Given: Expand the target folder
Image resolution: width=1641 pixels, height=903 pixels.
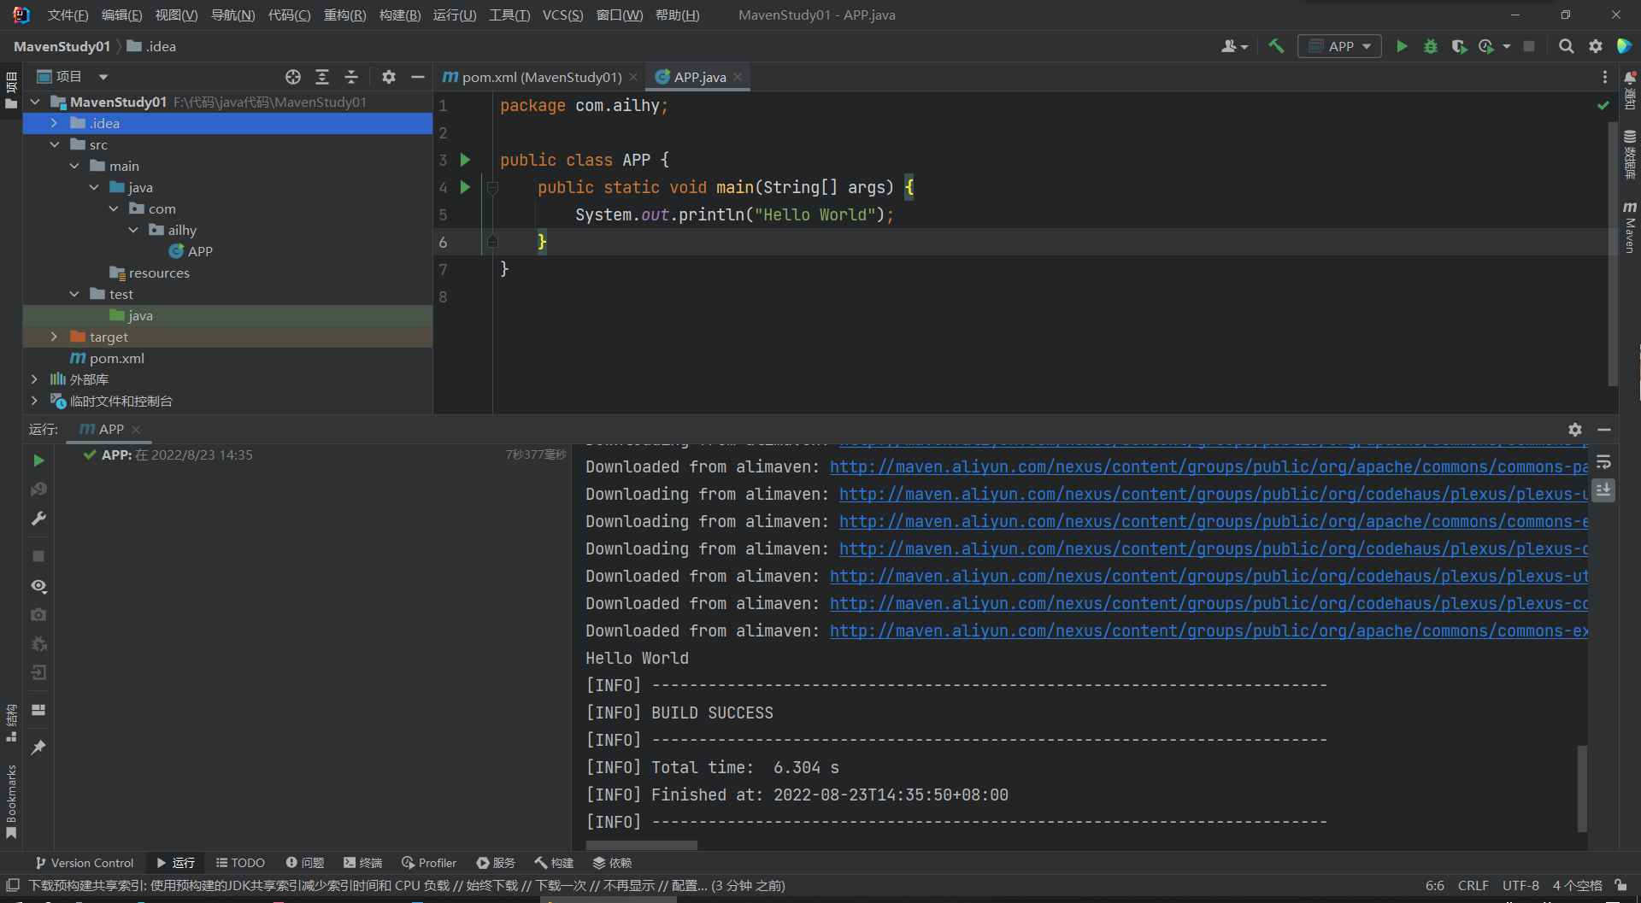Looking at the screenshot, I should coord(54,337).
